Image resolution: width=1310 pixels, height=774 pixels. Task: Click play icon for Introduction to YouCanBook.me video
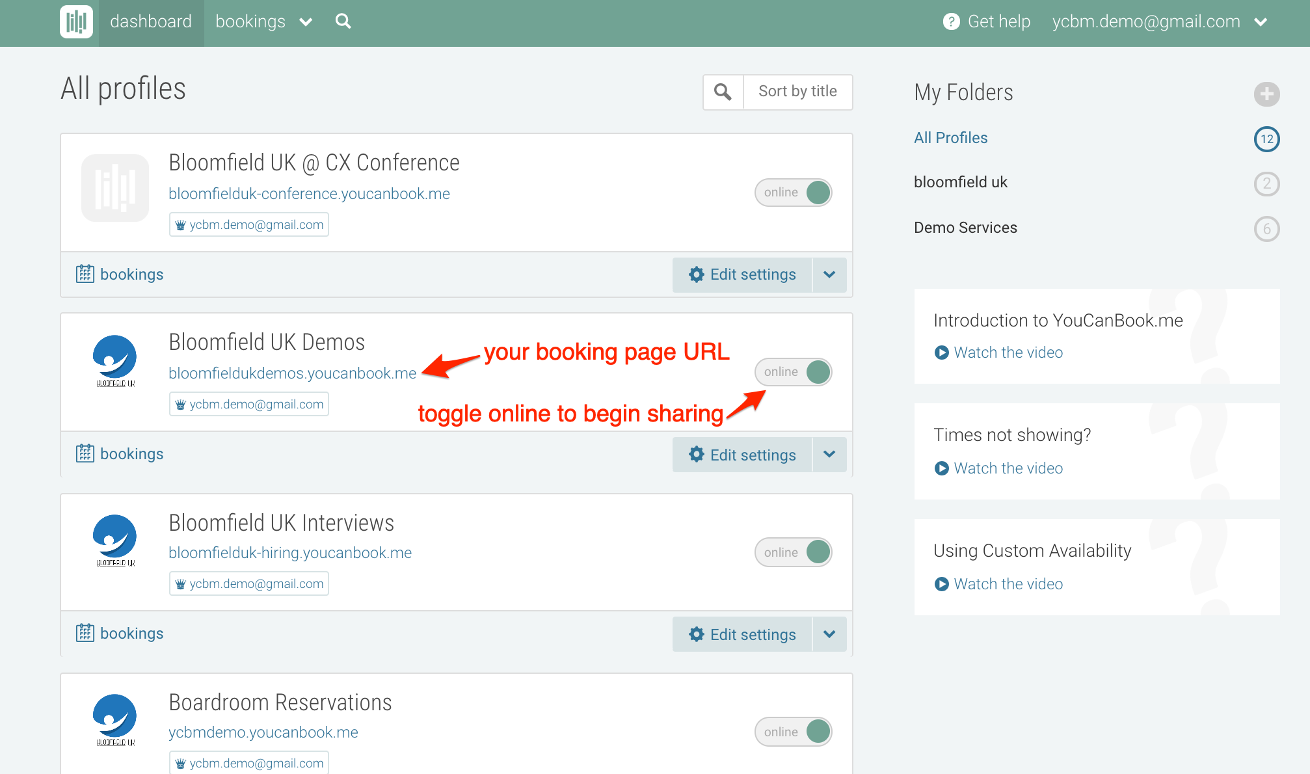click(x=941, y=353)
